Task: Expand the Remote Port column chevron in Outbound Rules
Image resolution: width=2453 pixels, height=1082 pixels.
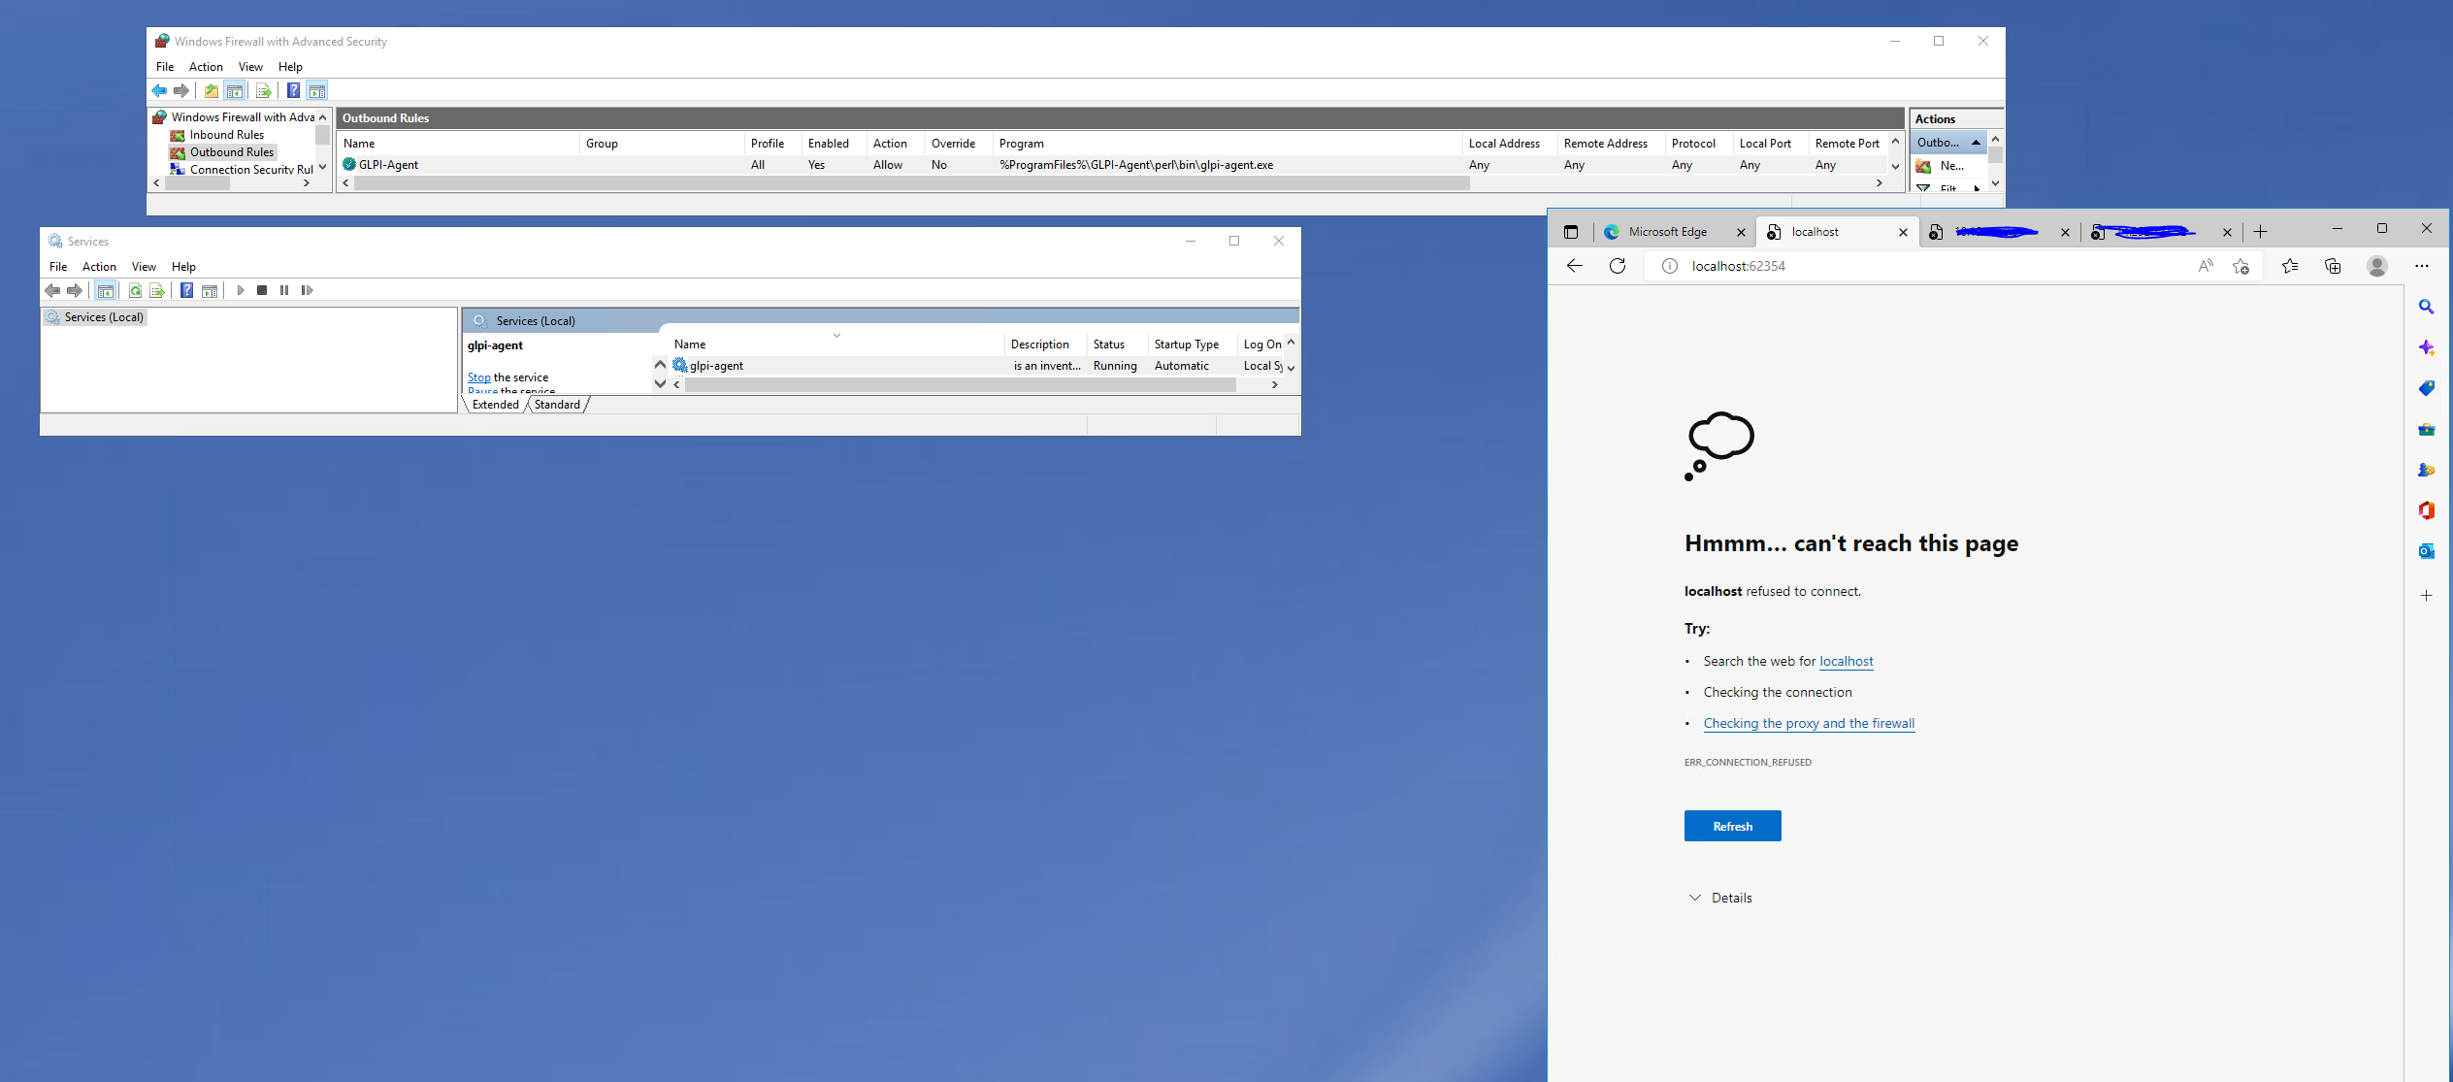Action: 1895,143
